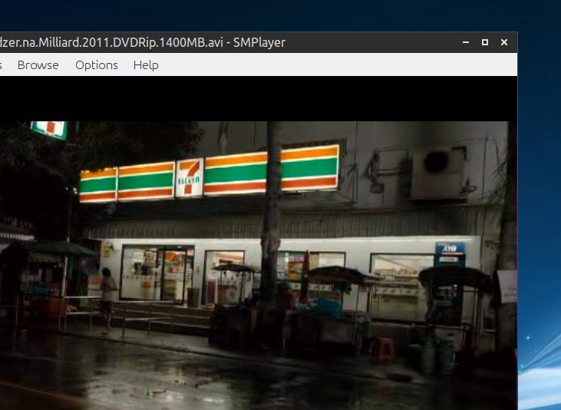
Task: Click the small 7-Eleven pole sign top-left
Action: [50, 129]
